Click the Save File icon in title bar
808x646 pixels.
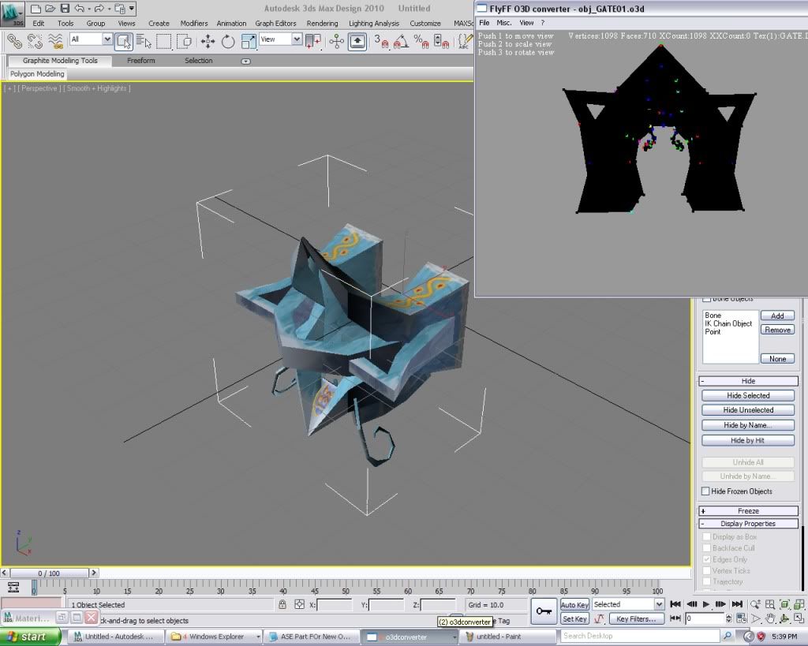pos(65,9)
